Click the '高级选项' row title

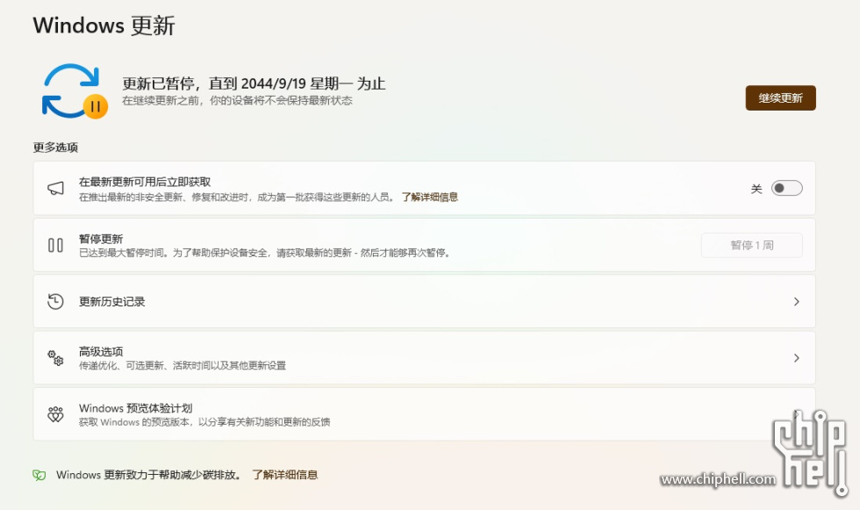101,351
